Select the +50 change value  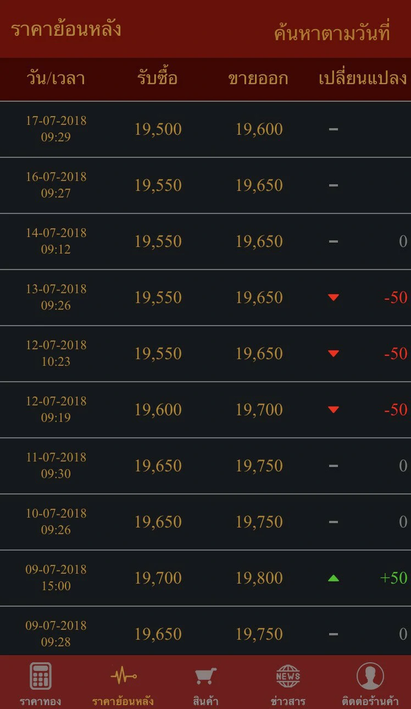[x=394, y=578]
